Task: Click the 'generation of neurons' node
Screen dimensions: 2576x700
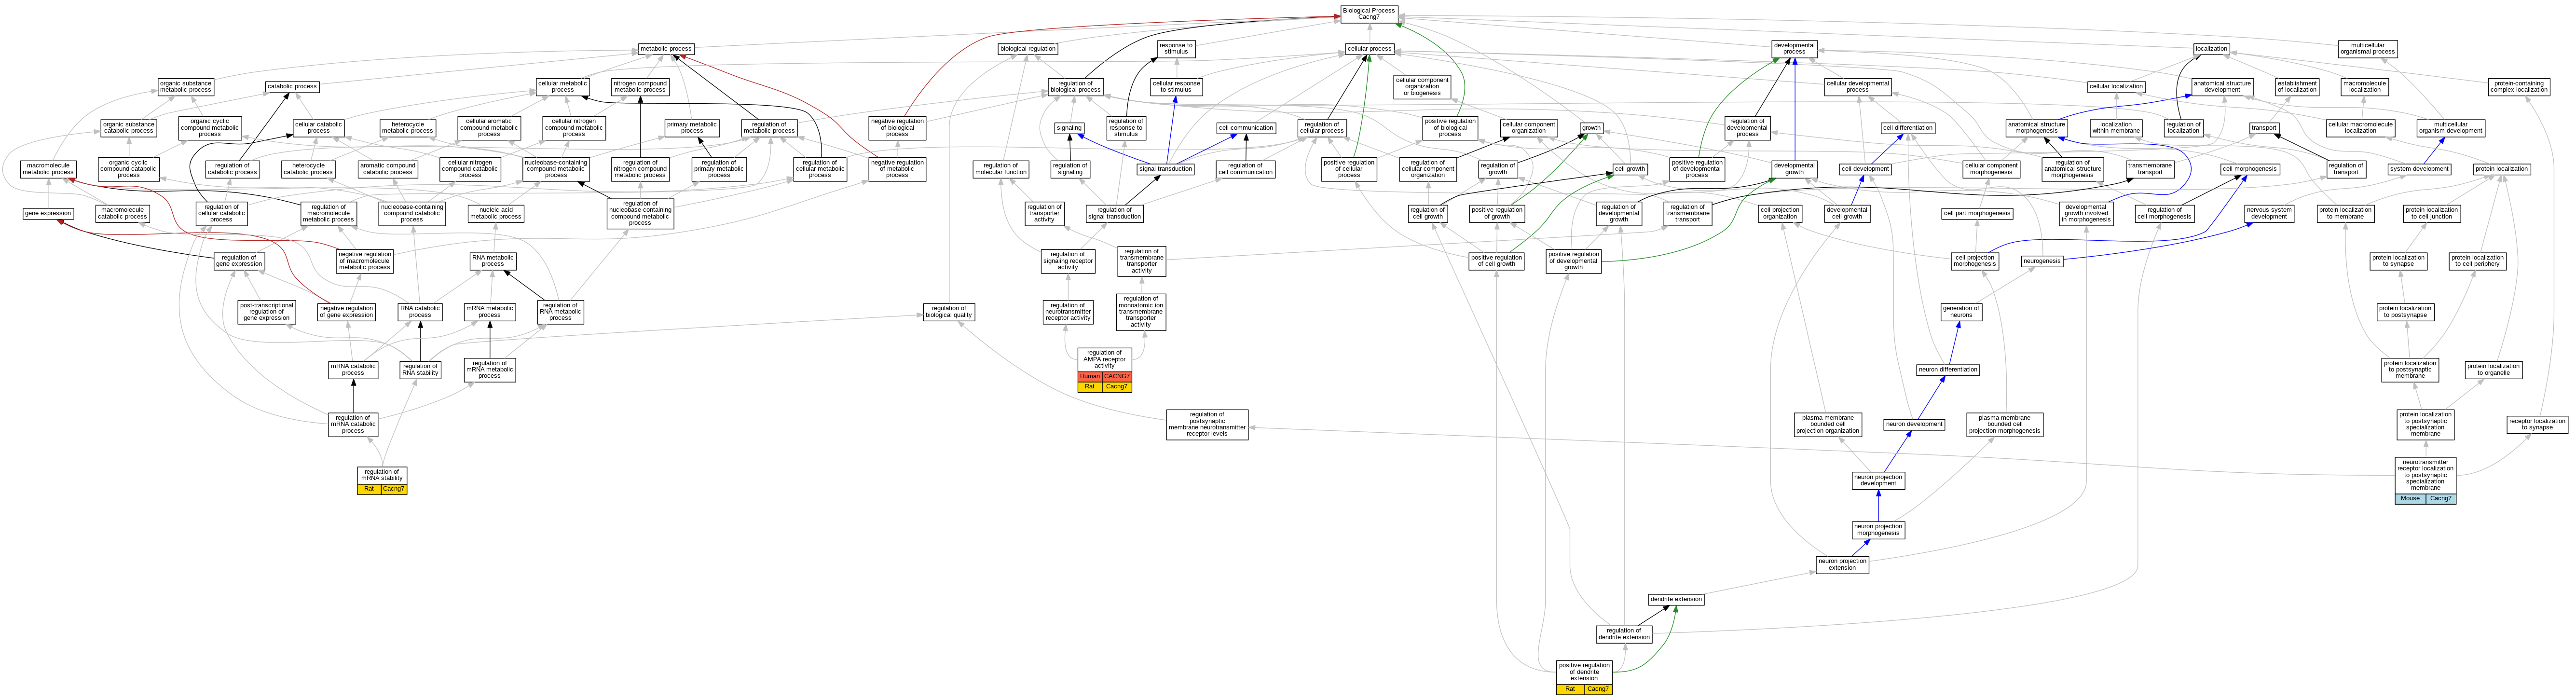Action: [x=1961, y=312]
